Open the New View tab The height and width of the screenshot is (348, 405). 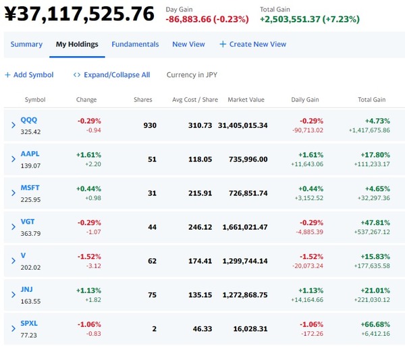click(188, 44)
